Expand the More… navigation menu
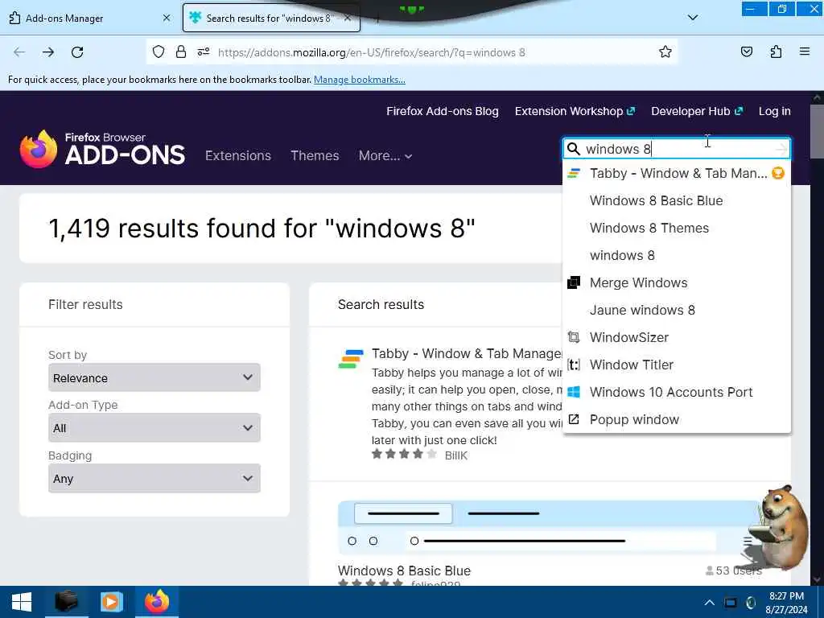Viewport: 824px width, 618px height. pos(385,155)
